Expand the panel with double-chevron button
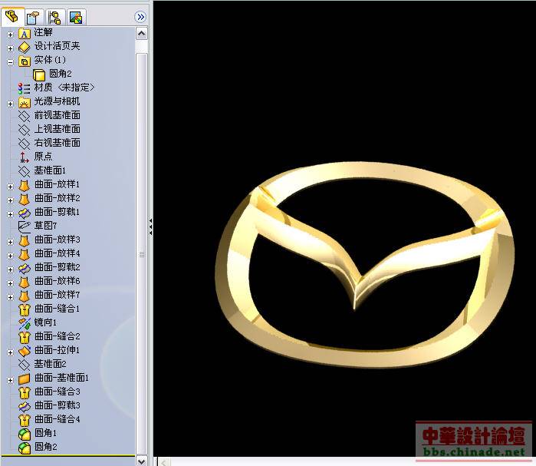The height and width of the screenshot is (466, 536). pyautogui.click(x=140, y=17)
